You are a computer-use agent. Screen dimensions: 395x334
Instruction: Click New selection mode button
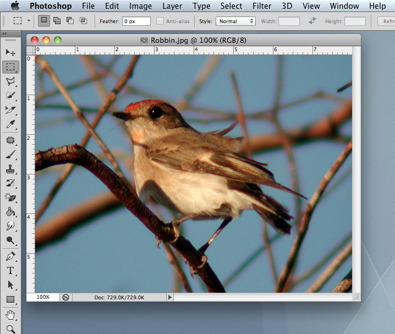point(44,21)
